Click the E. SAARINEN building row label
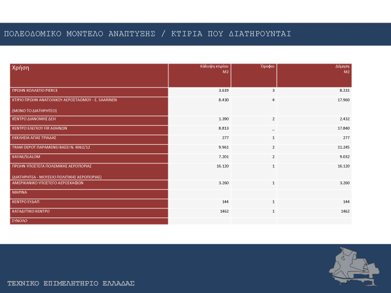The width and height of the screenshot is (391, 293). (x=64, y=100)
